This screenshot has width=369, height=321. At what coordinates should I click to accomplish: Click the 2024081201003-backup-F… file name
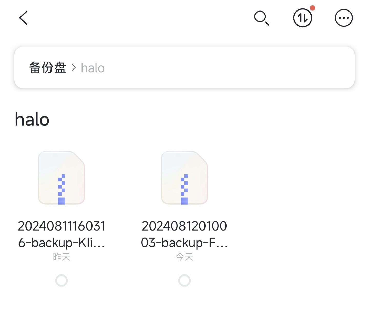184,234
